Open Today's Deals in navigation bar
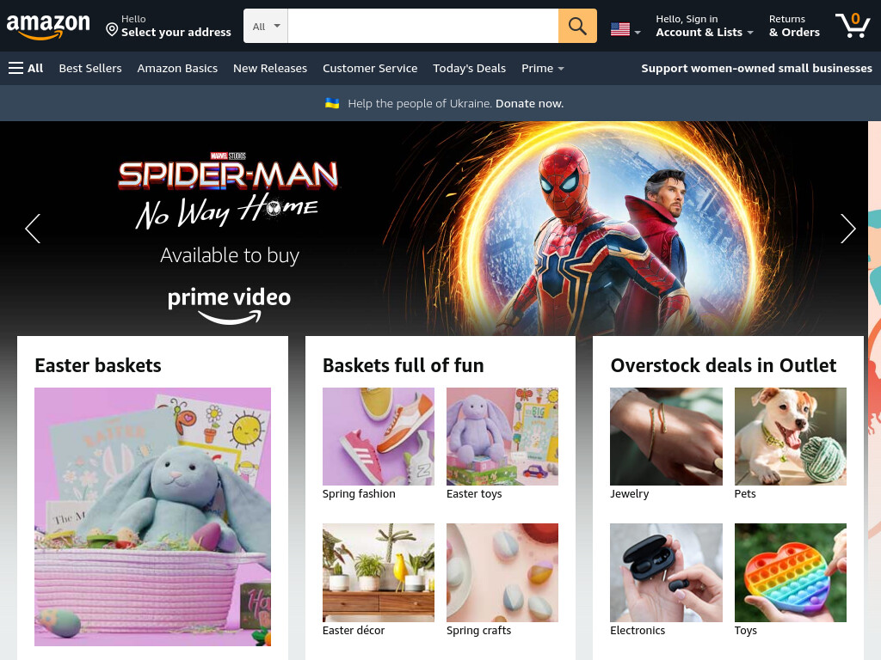881x660 pixels. 469,69
